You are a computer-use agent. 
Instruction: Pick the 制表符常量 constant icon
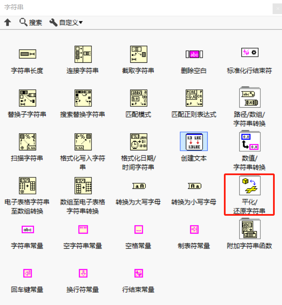pos(194,229)
